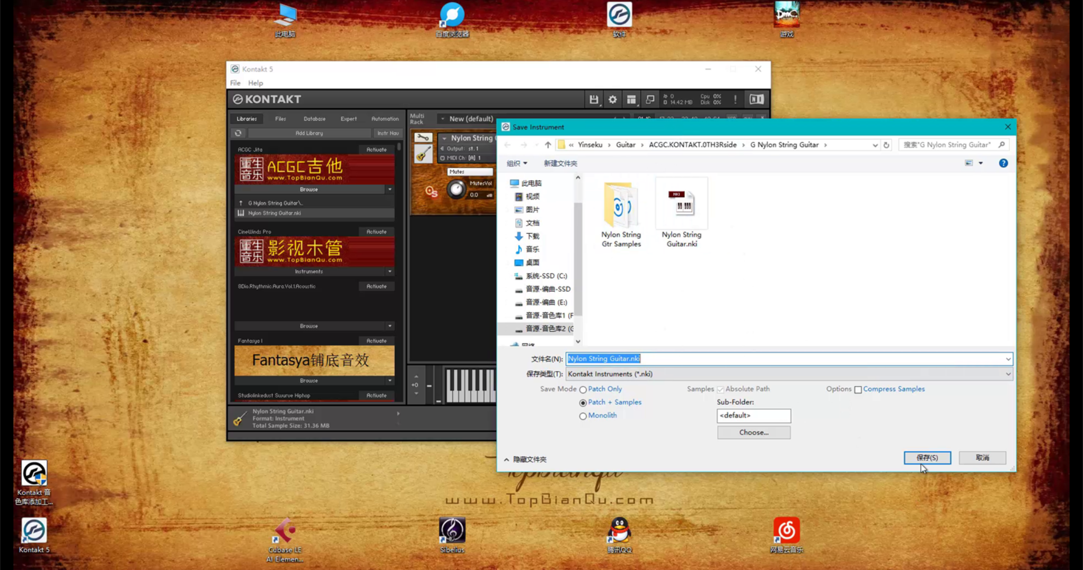Collapse folders with 隐藏文件夹
1083x570 pixels.
click(525, 459)
